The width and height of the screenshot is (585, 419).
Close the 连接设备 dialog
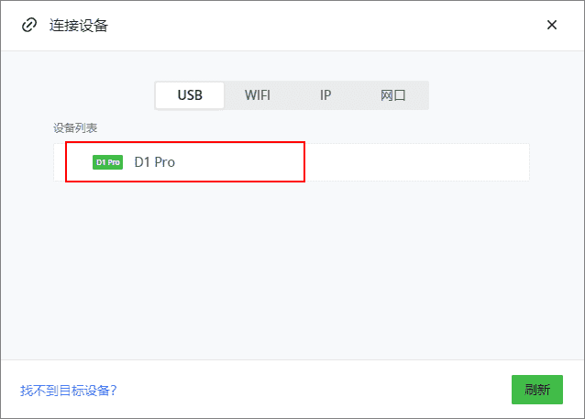[x=552, y=25]
